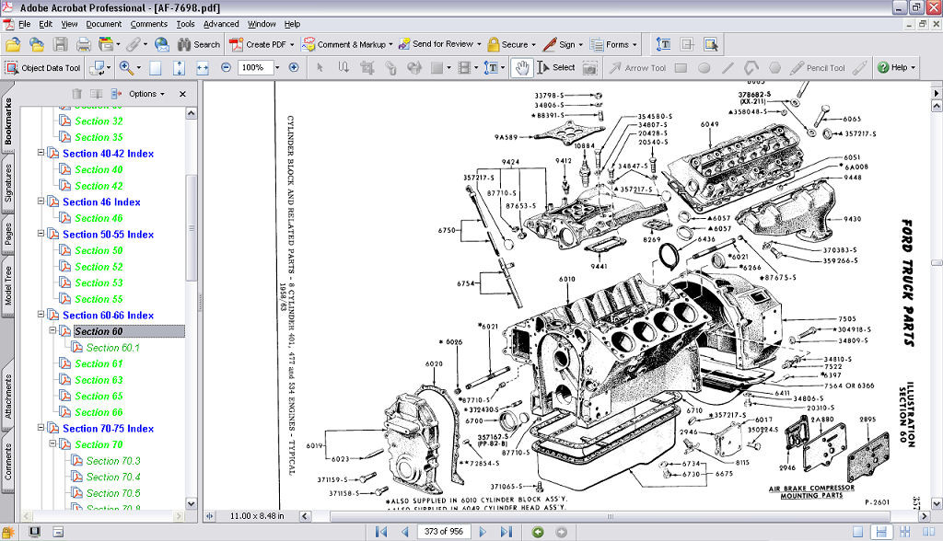Viewport: 943px width, 541px height.
Task: Collapse the Section 50-55 Index bookmark
Action: 41,234
